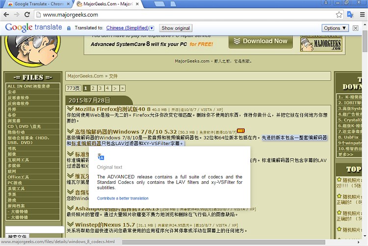This screenshot has height=246, width=368.
Task: Click the translate icon in the popup
Action: point(101,157)
